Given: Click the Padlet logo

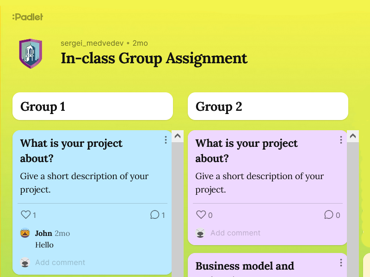Looking at the screenshot, I should click(x=28, y=17).
